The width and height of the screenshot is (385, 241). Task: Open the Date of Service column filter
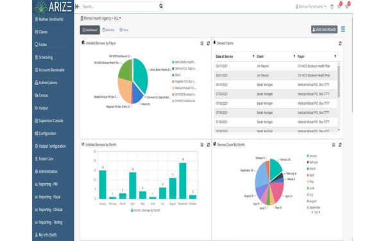(253, 57)
